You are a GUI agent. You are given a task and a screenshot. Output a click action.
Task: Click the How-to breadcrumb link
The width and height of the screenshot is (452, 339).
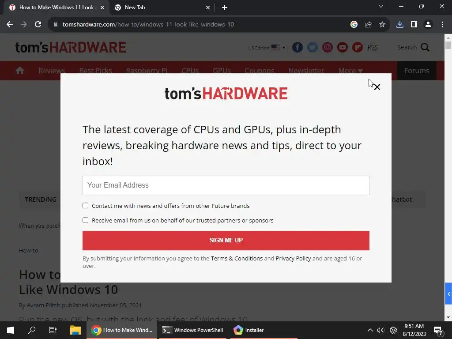click(28, 251)
